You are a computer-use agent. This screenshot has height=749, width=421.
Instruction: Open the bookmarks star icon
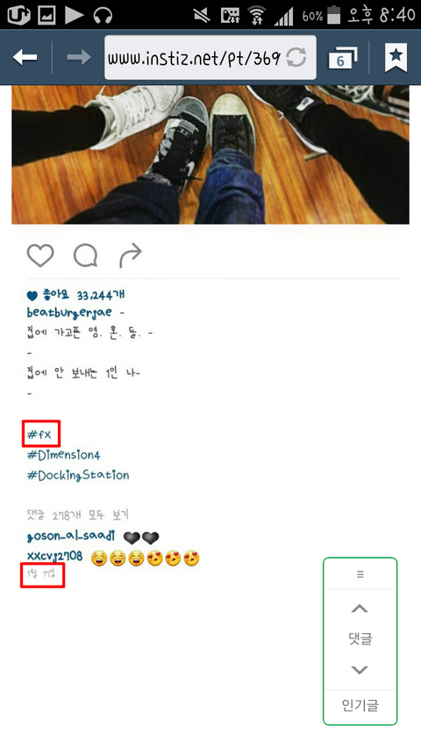(x=396, y=57)
